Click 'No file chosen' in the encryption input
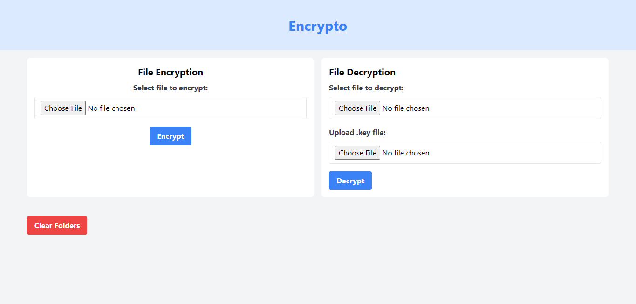This screenshot has height=304, width=636. pyautogui.click(x=111, y=108)
